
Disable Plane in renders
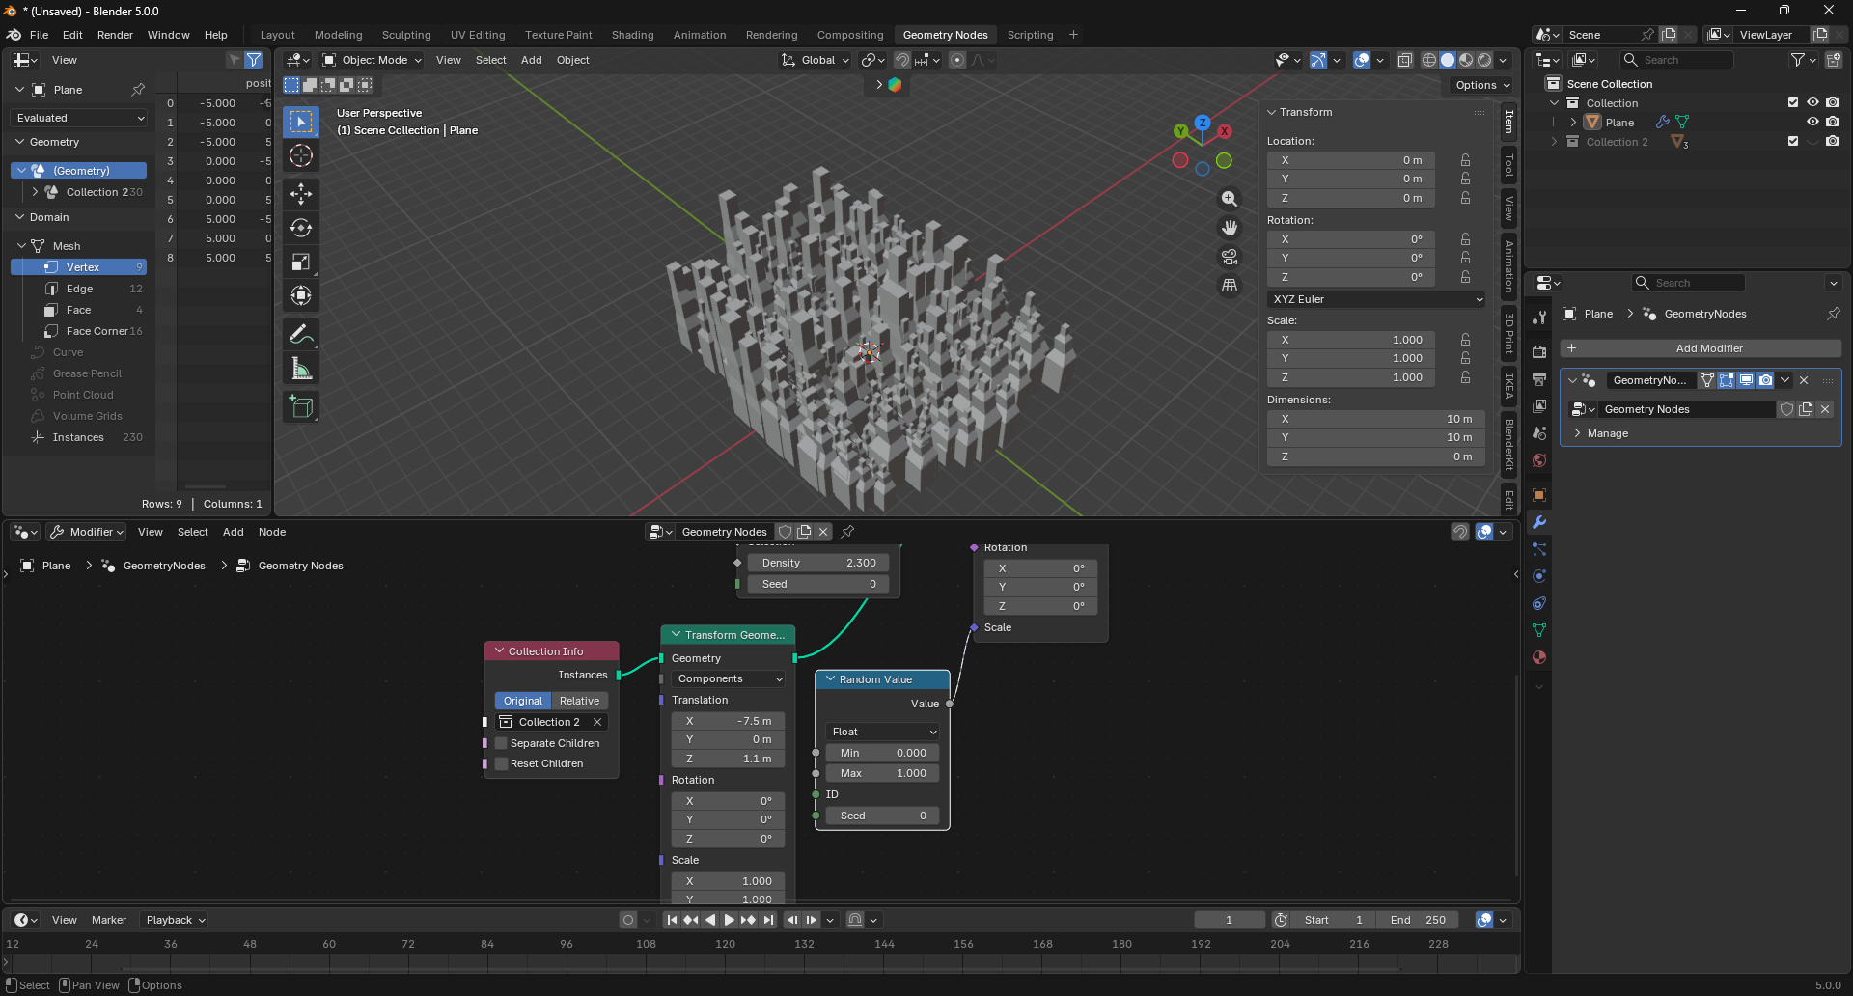point(1832,123)
